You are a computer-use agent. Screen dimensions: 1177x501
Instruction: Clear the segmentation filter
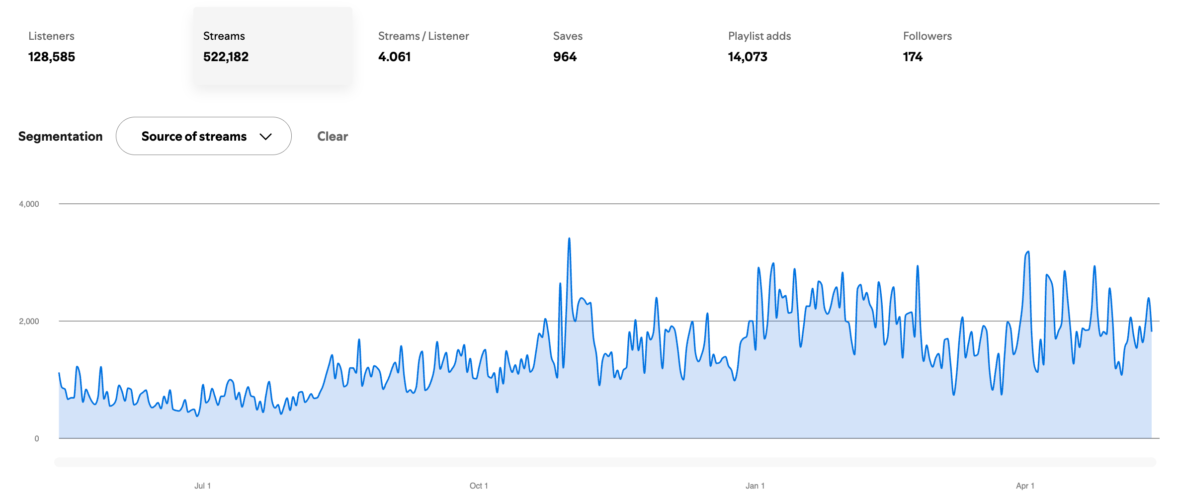333,136
